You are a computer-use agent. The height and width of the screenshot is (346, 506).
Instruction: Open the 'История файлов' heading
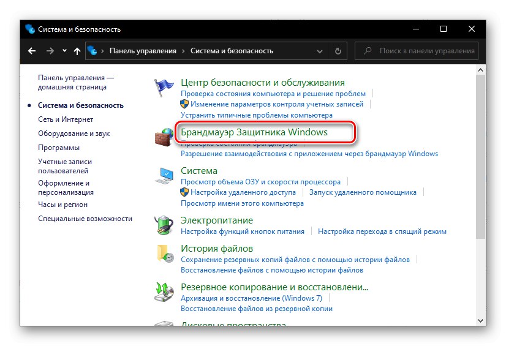217,249
